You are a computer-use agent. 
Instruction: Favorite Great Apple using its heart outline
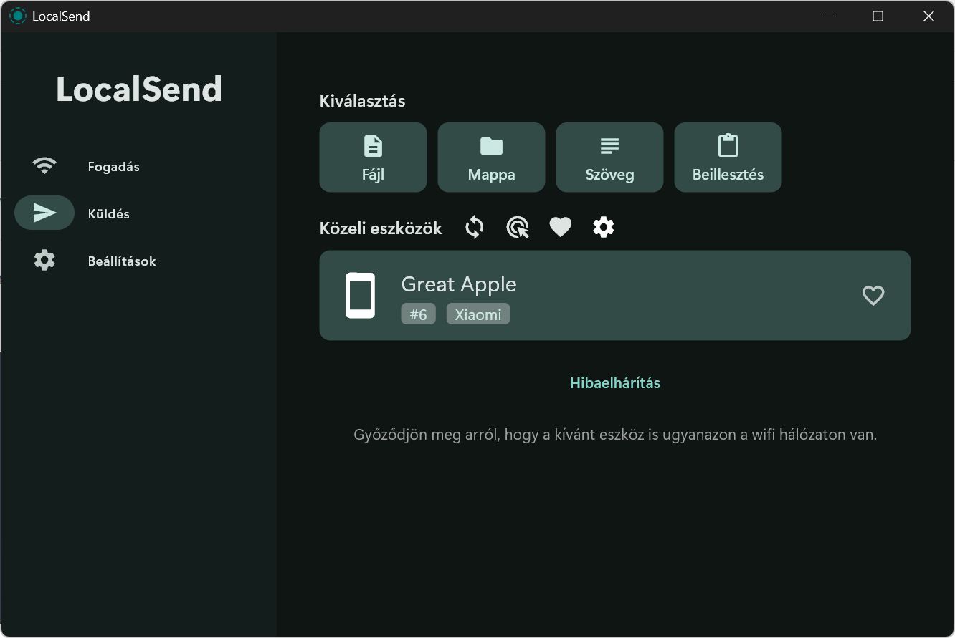(x=873, y=295)
